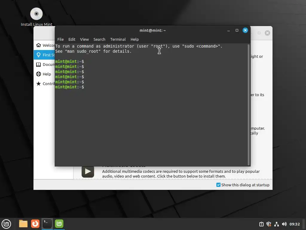306x230 pixels.
Task: Open the Search menu in terminal
Action: 99,39
